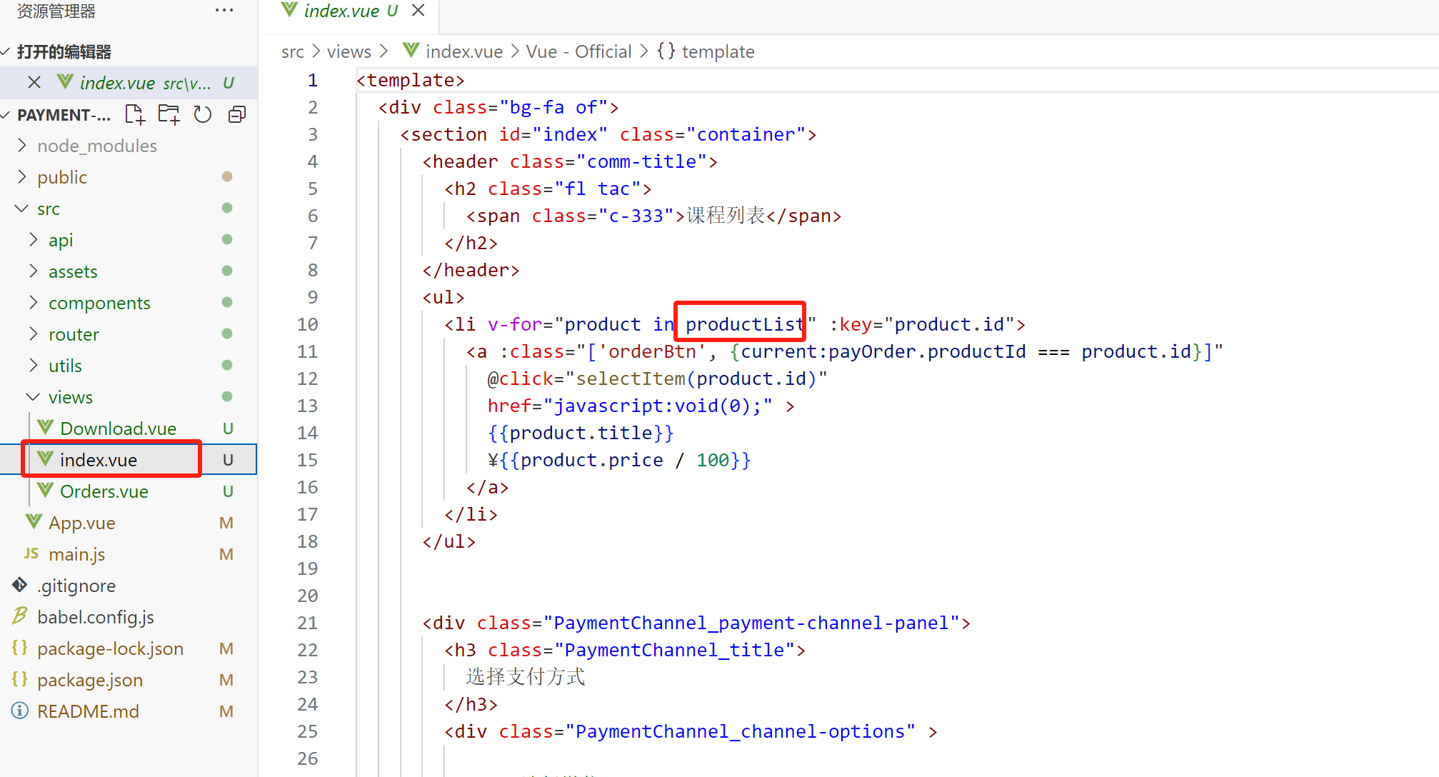1439x777 pixels.
Task: Close index.vue in open editors list
Action: [34, 83]
